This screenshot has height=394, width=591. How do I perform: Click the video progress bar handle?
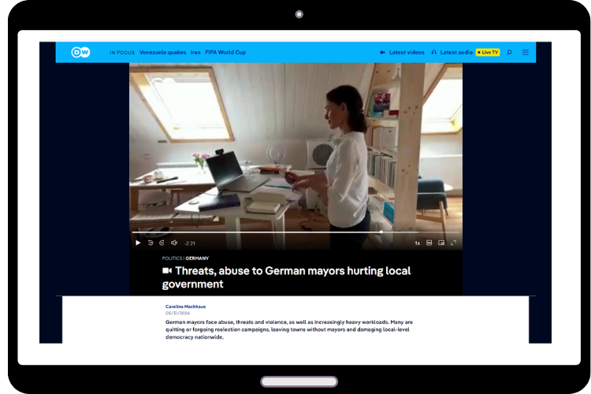click(381, 232)
